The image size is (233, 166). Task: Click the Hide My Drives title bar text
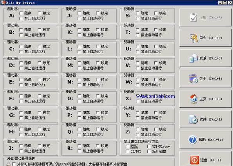point(20,3)
